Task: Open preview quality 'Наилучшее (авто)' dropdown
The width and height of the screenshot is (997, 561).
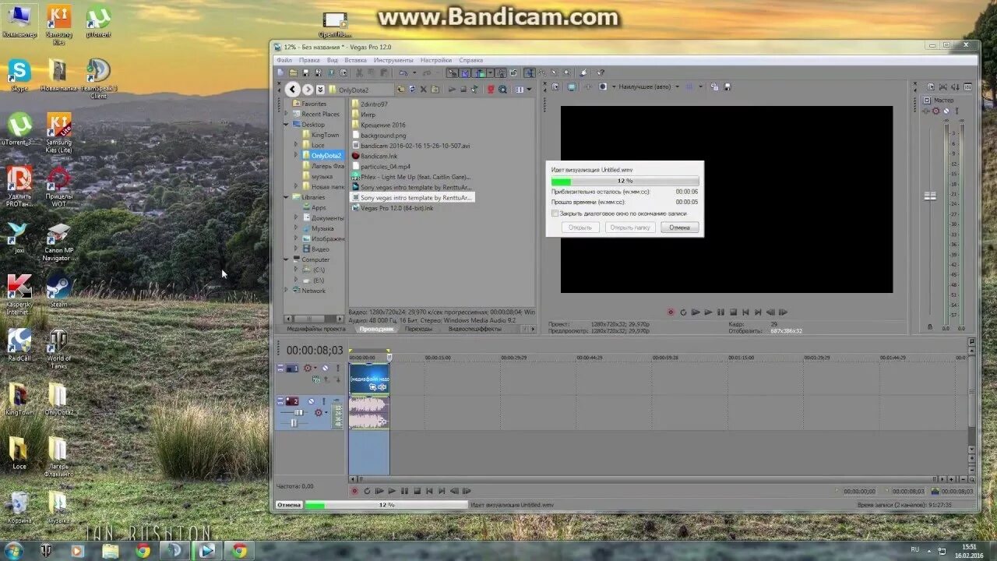Action: (649, 86)
